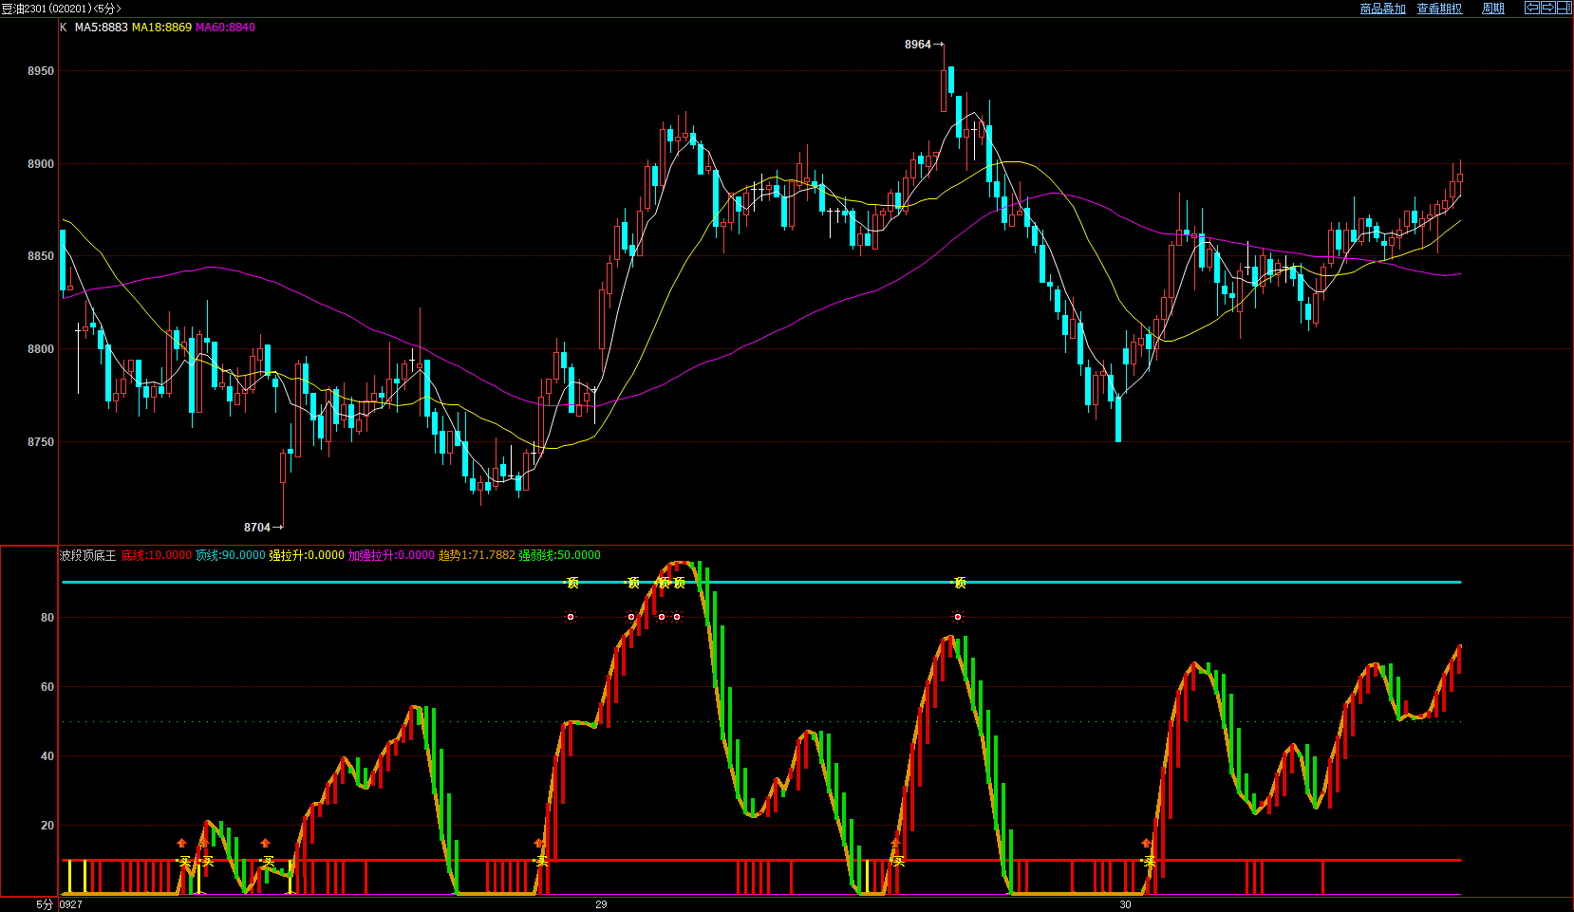Select the MA18:8869 legend
This screenshot has width=1574, height=912.
(x=161, y=28)
